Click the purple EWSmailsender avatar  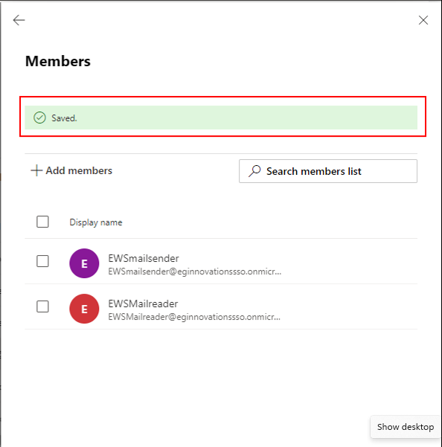click(x=84, y=263)
